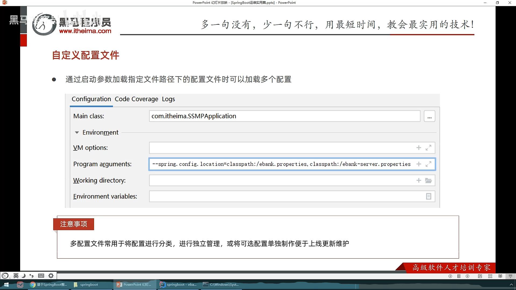Toggle IME English/Chinese mode
Viewport: 516px width, 290px height.
(16, 275)
